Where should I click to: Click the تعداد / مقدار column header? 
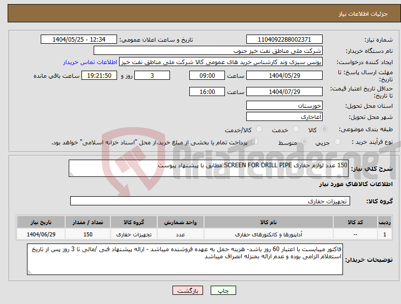click(x=88, y=222)
